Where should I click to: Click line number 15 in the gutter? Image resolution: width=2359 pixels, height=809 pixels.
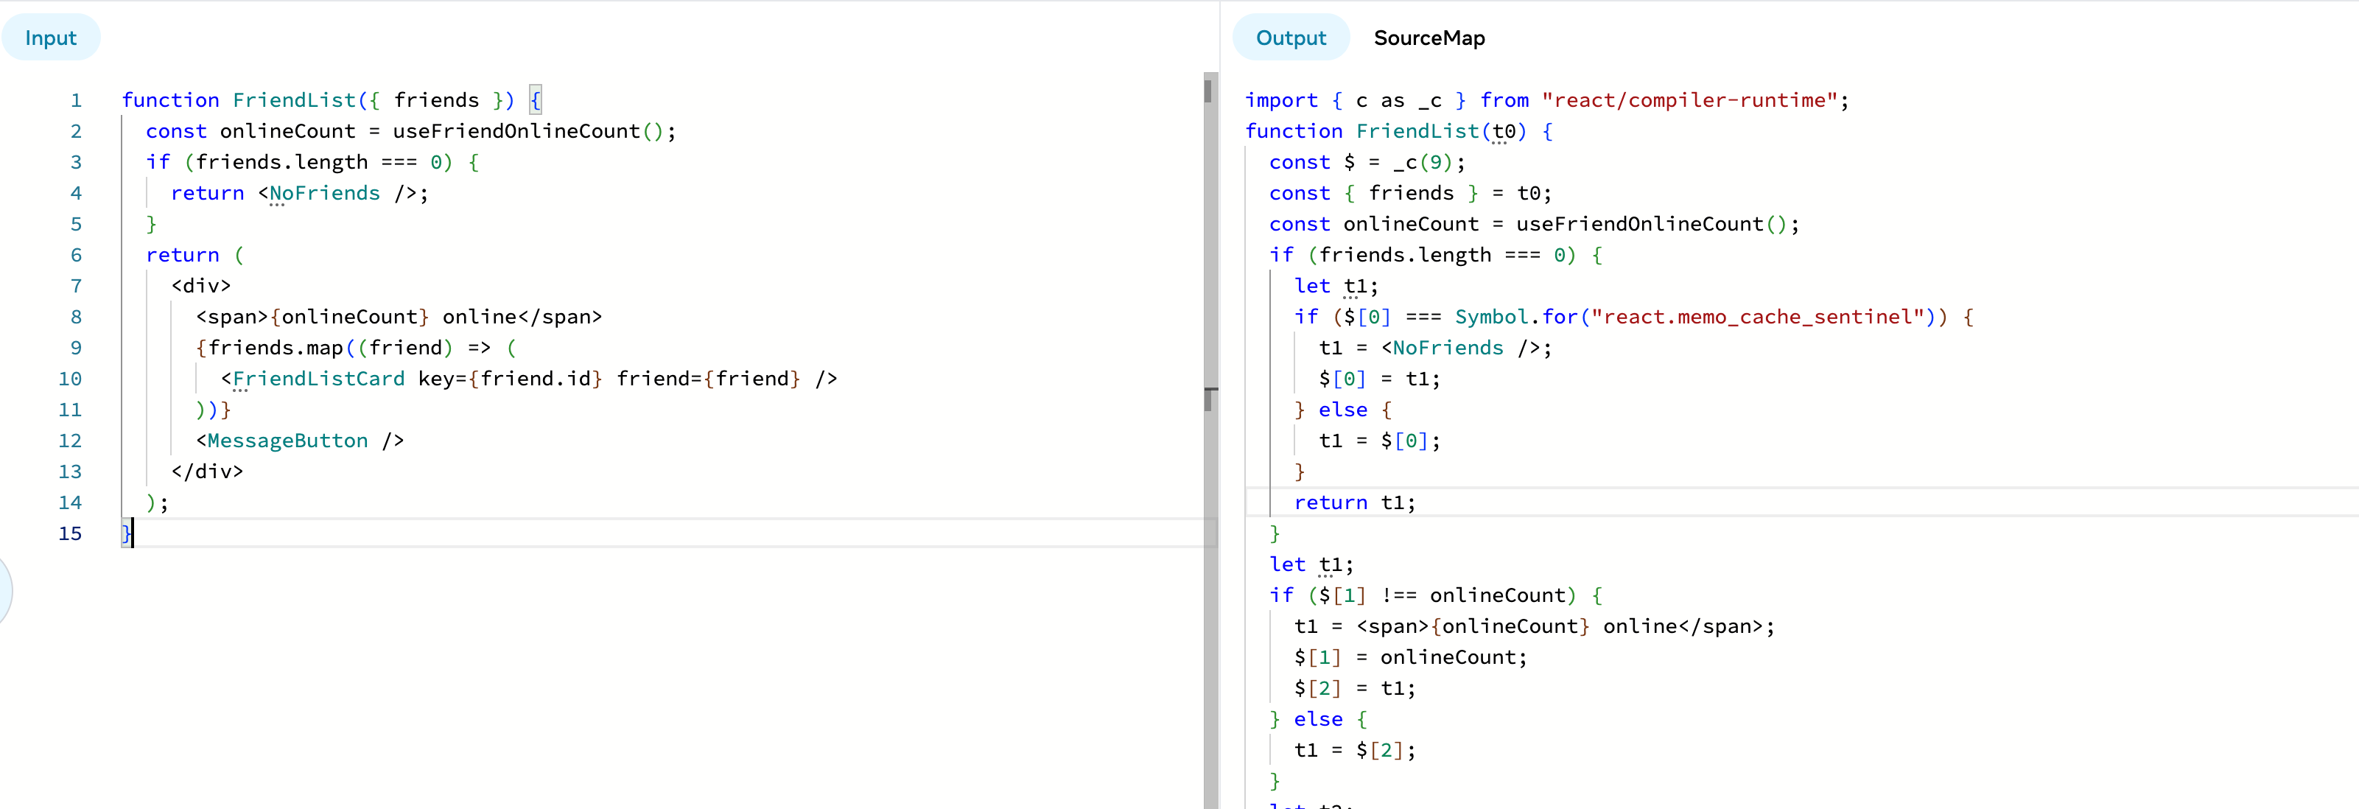click(71, 533)
